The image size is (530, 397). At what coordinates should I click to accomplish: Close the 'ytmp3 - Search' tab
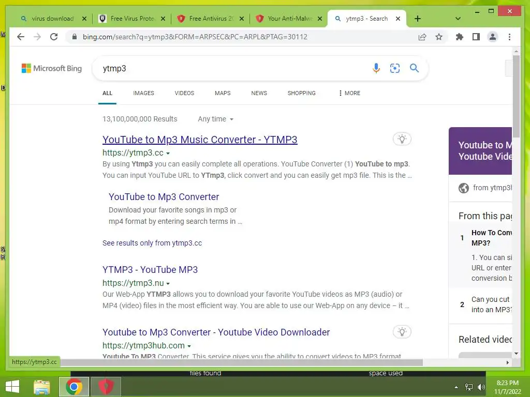click(398, 19)
